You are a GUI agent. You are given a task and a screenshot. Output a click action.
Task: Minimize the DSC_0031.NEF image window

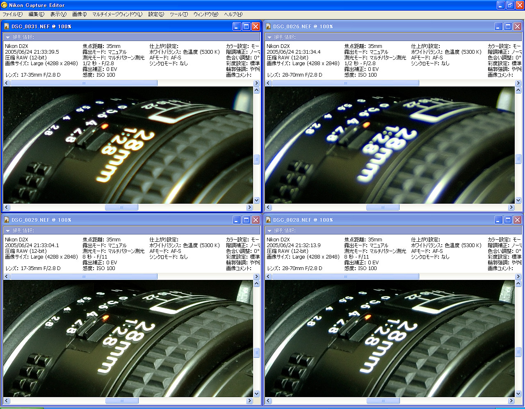(x=237, y=26)
